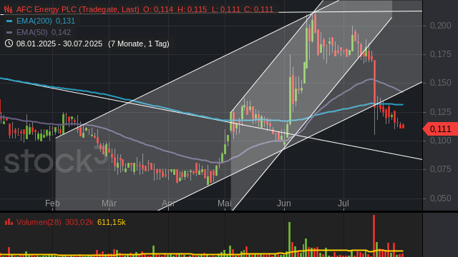The height and width of the screenshot is (257, 458).
Task: Click the Feb month label on time axis
Action: point(52,203)
